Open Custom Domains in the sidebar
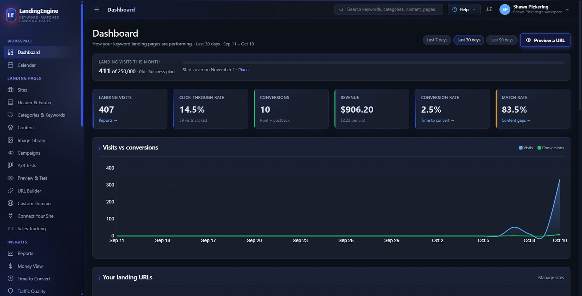582x296 pixels. pyautogui.click(x=40, y=203)
